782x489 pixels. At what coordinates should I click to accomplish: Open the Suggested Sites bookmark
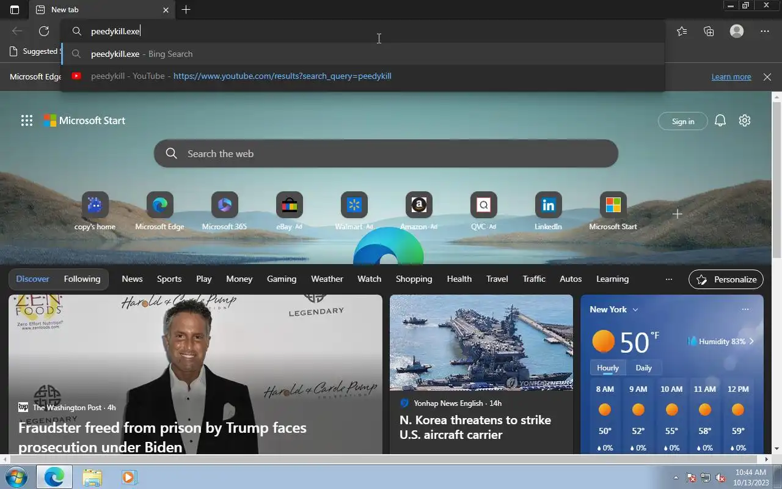(34, 51)
